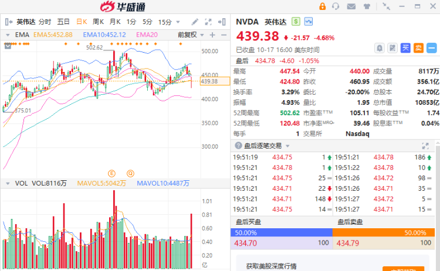Open the VOL indicator dropdown triangle
The image size is (440, 271).
[8, 184]
